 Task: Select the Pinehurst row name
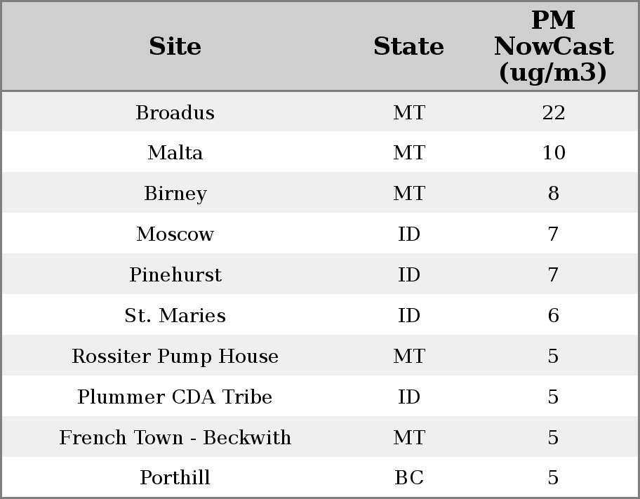(x=175, y=275)
